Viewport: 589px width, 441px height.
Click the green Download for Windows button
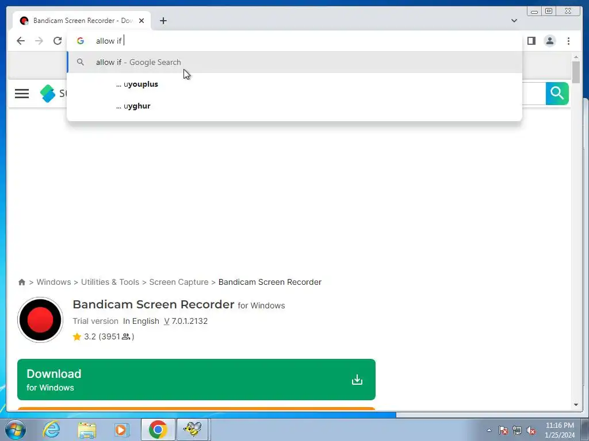point(196,380)
